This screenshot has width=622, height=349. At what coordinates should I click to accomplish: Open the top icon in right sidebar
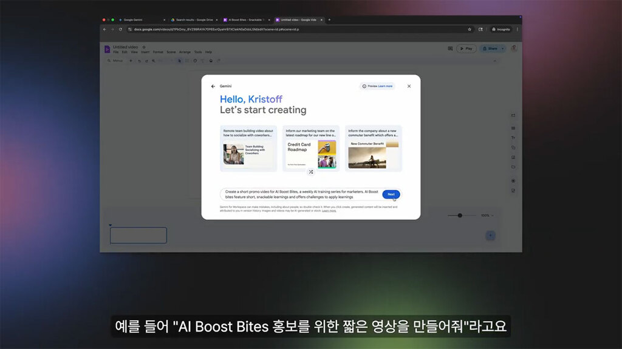[513, 116]
